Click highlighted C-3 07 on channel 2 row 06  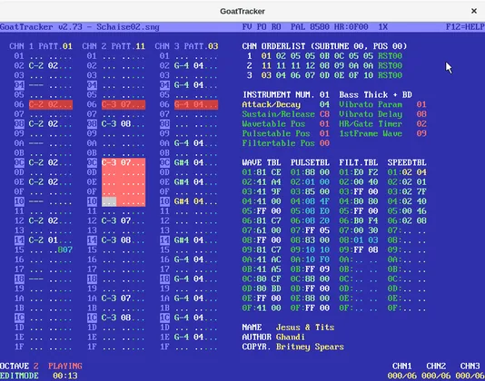[124, 104]
